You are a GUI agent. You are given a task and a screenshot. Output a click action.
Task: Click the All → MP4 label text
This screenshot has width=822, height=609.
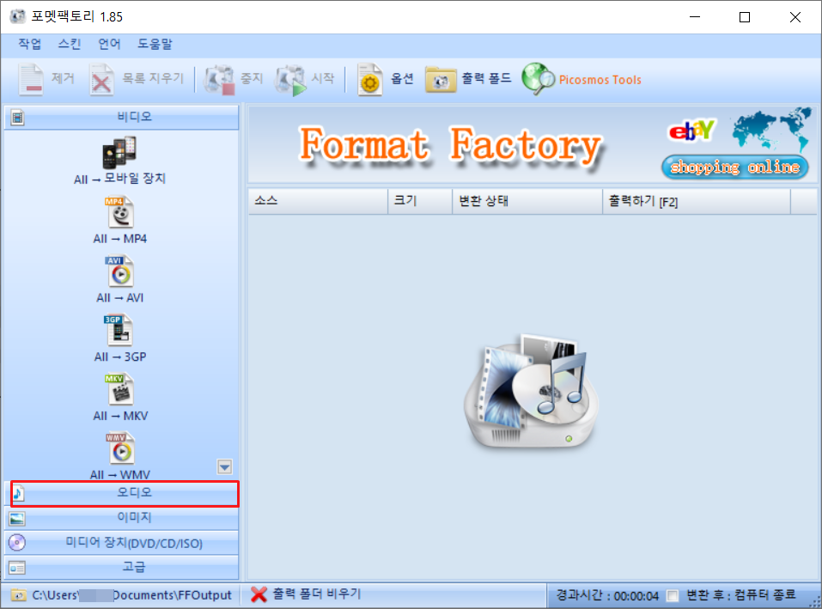pyautogui.click(x=120, y=239)
